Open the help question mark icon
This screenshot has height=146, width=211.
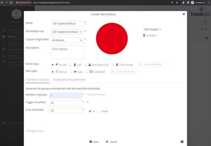(x=182, y=142)
